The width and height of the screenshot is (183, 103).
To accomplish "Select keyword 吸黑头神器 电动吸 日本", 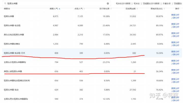I will (x=14, y=53).
